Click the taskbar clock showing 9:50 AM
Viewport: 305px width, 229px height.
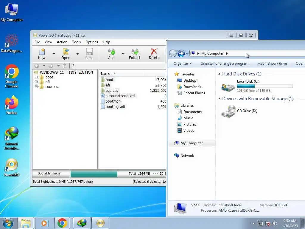pos(290,223)
